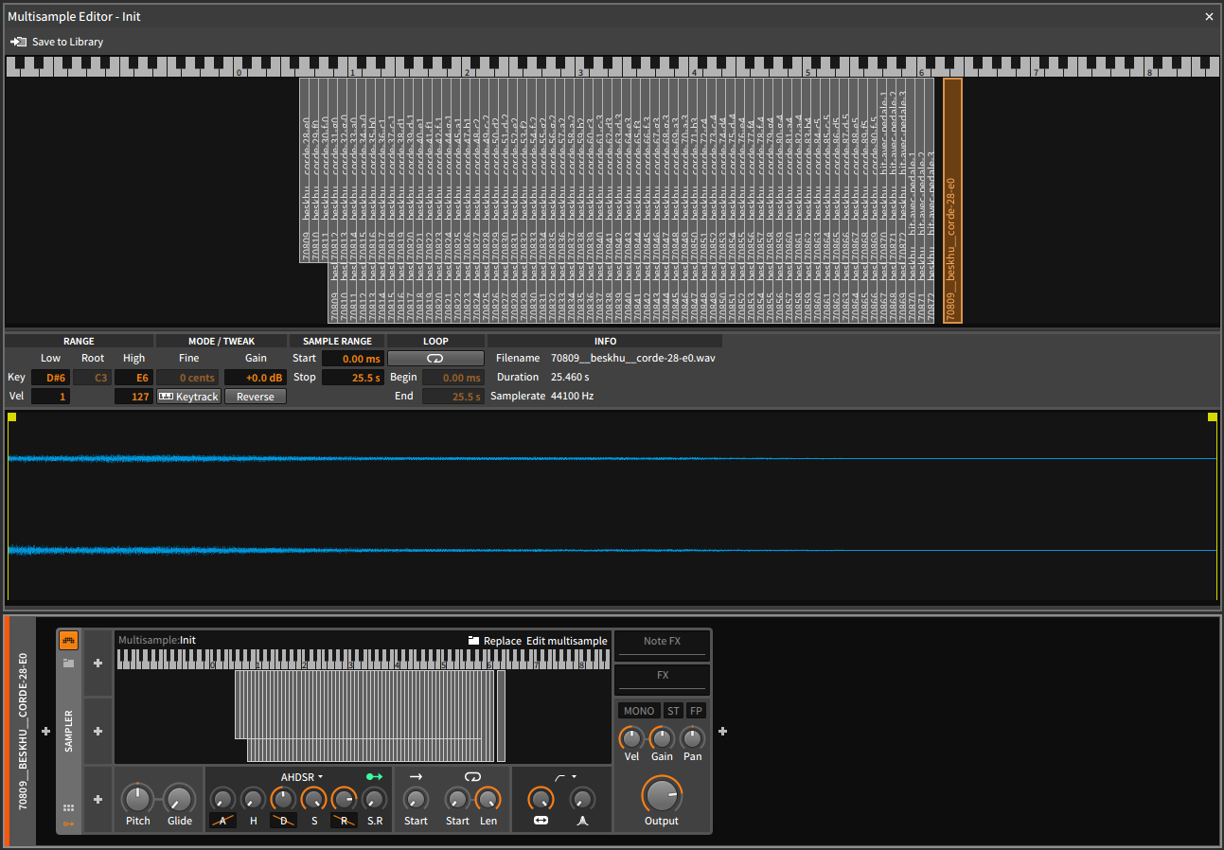The height and width of the screenshot is (850, 1224).
Task: Switch voice mode to MONO
Action: click(x=639, y=710)
